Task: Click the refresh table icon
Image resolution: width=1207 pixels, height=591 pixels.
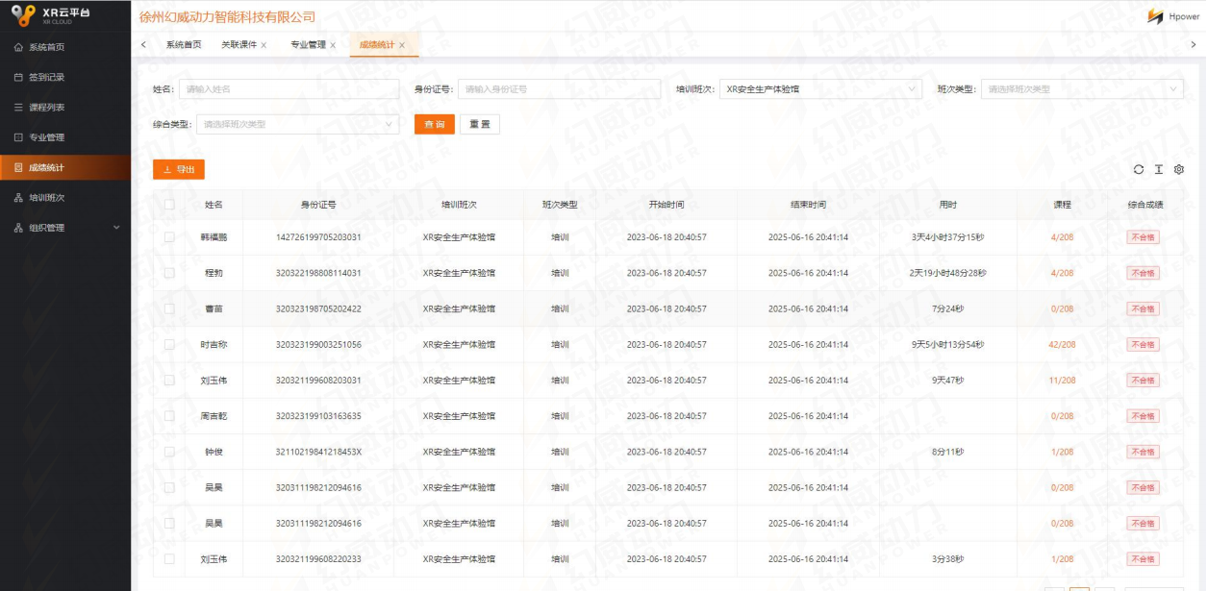Action: pyautogui.click(x=1139, y=169)
